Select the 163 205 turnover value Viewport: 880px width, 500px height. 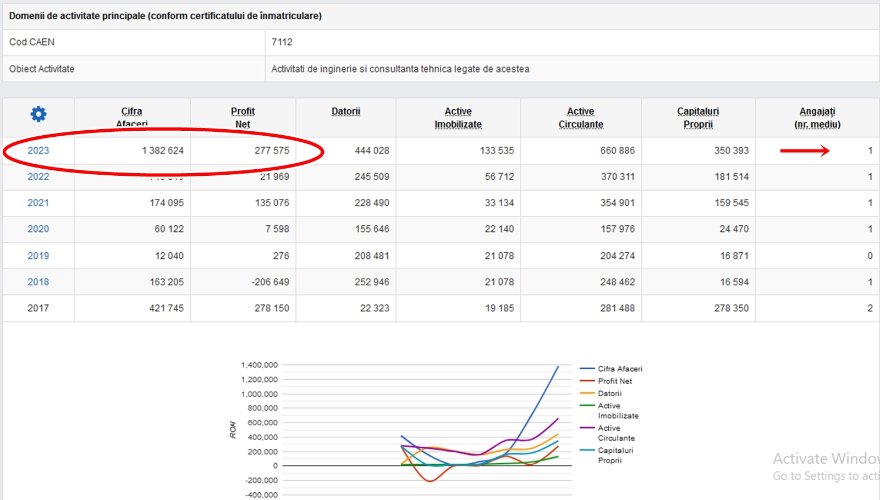click(167, 282)
